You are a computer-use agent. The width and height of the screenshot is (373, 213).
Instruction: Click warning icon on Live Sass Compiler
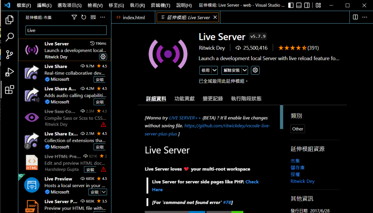[x=103, y=125]
